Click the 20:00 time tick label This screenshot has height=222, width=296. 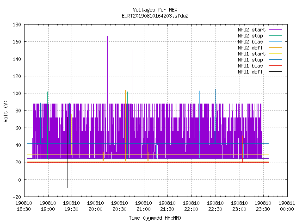96,206
